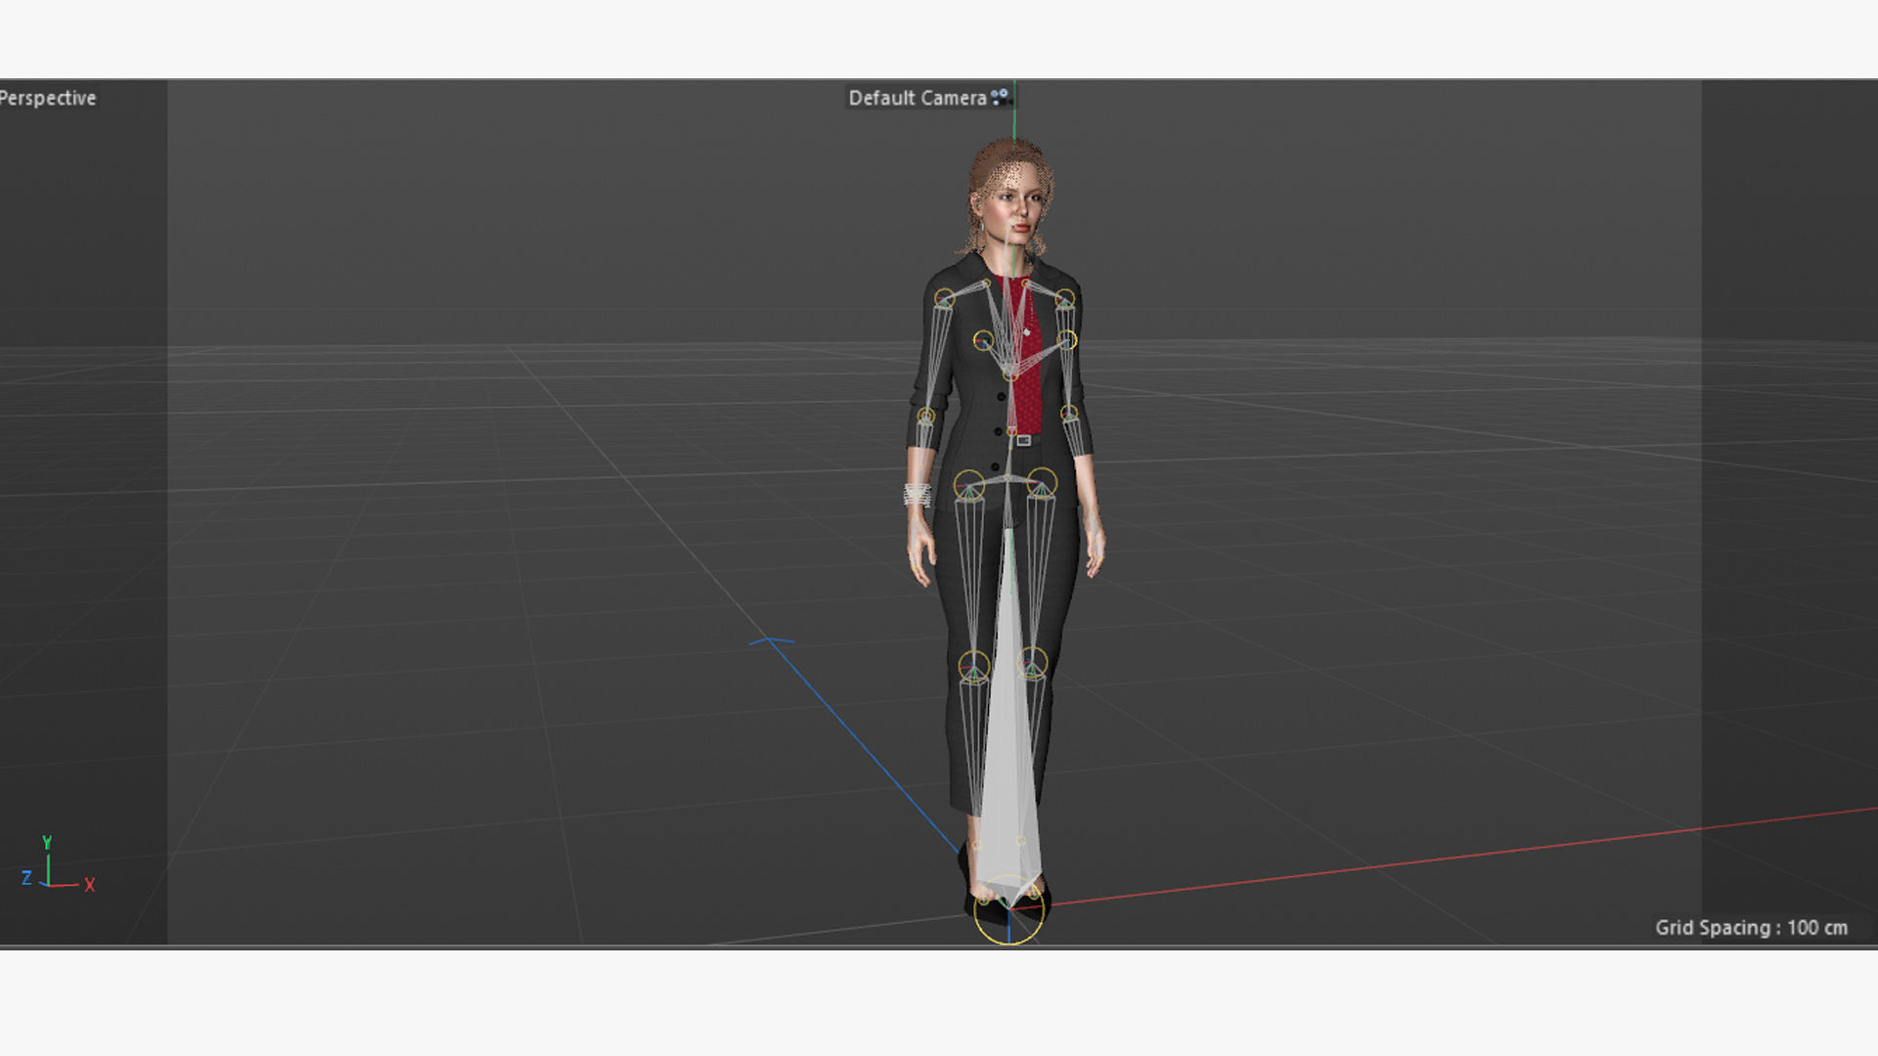Select the shoulder joint circle on screen right

[x=1065, y=298]
